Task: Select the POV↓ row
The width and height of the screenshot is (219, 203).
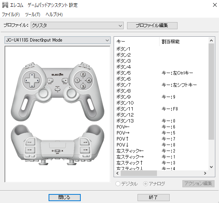Action: point(161,145)
